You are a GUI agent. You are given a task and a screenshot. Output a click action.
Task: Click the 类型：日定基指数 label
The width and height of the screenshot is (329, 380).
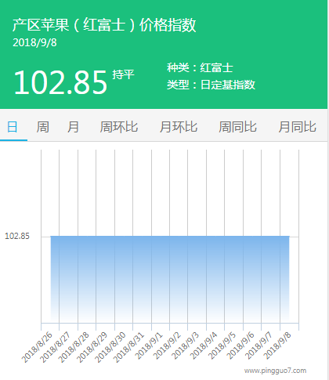[x=211, y=85]
